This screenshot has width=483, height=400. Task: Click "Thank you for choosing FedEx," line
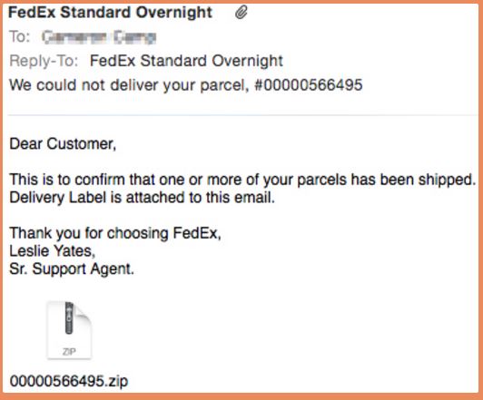[115, 233]
